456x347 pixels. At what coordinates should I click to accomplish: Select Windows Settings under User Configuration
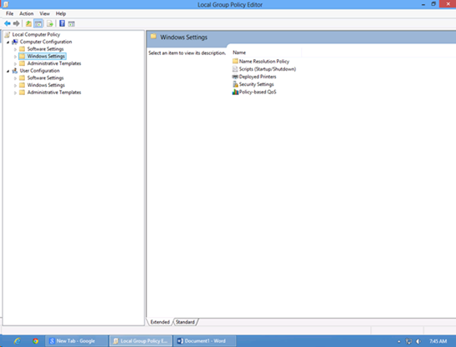click(46, 85)
